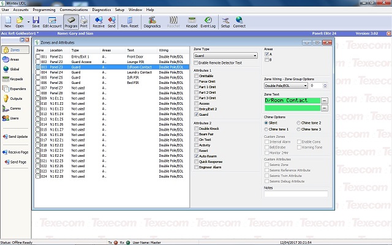Click the Diagnostics toolbar icon
The image size is (392, 245).
(152, 21)
